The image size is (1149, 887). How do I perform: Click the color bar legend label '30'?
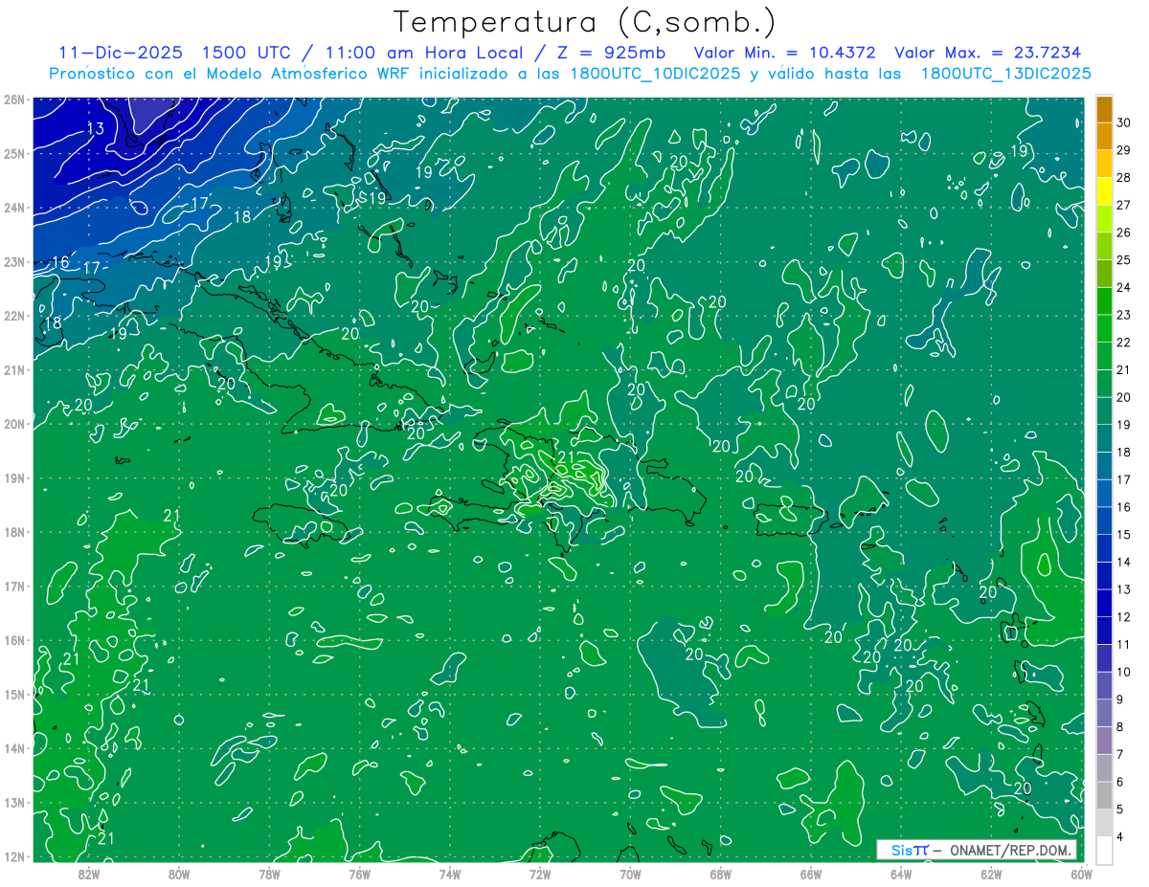[x=1124, y=122]
